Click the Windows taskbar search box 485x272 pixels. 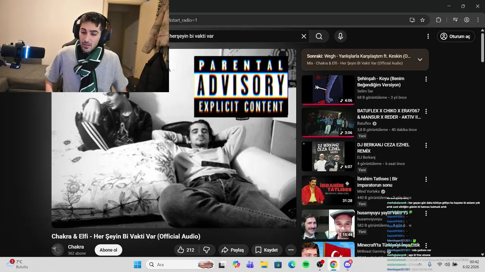coord(180,265)
